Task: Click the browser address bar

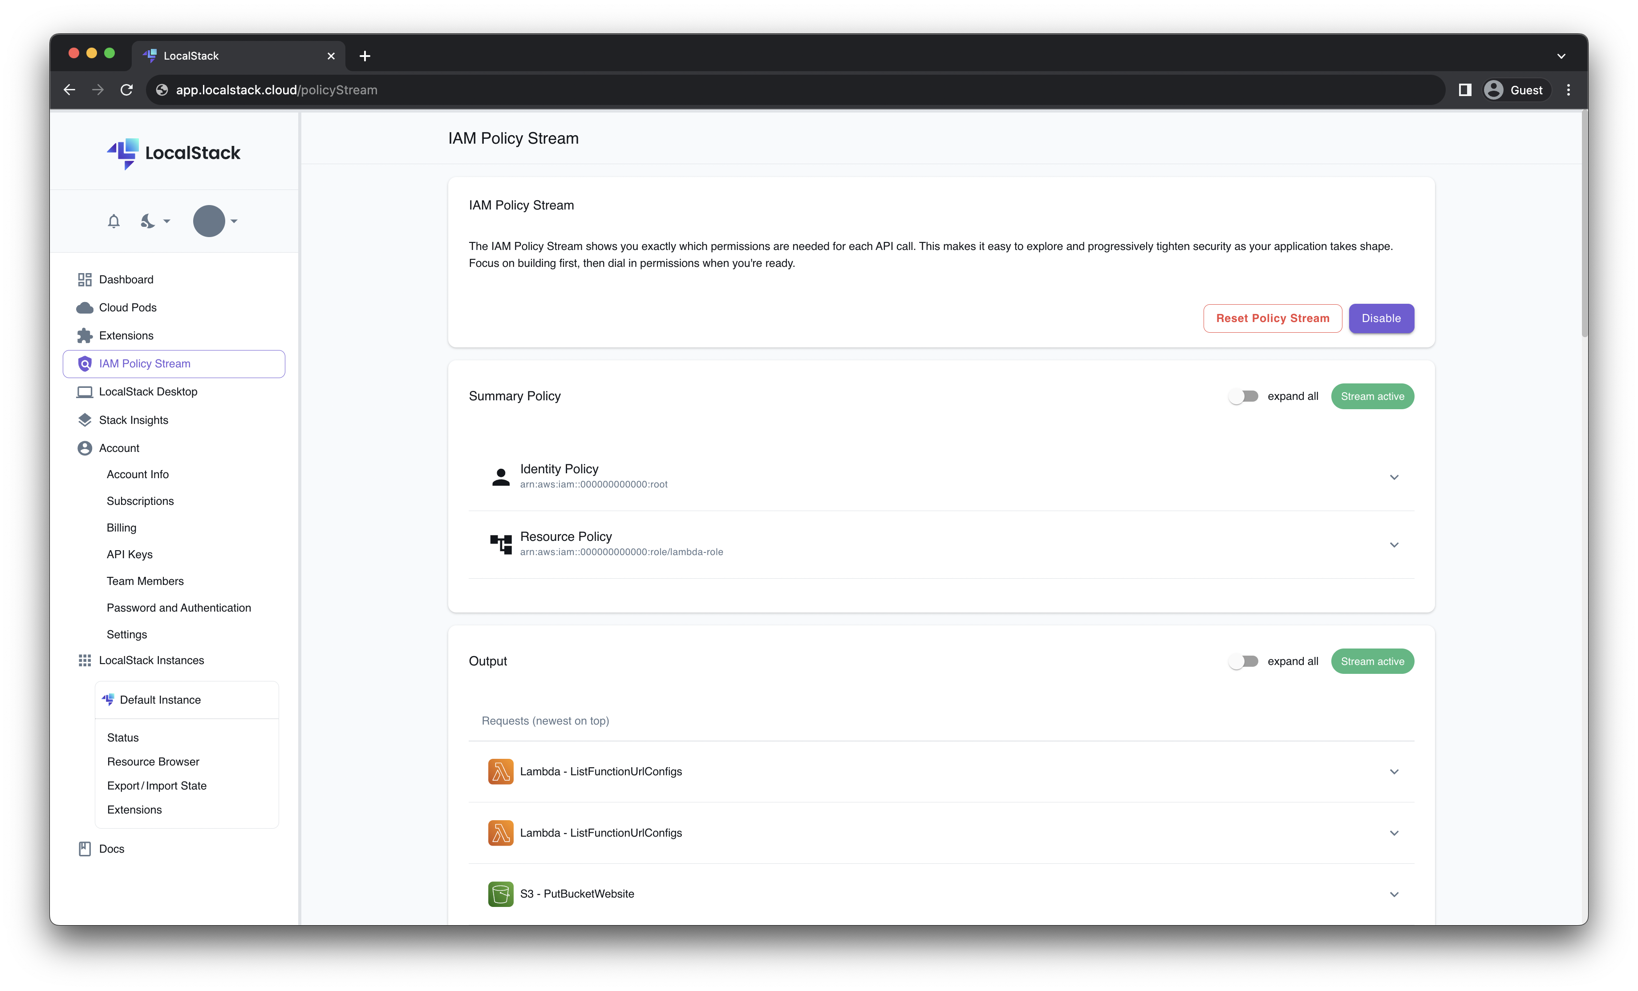Action: [465, 90]
